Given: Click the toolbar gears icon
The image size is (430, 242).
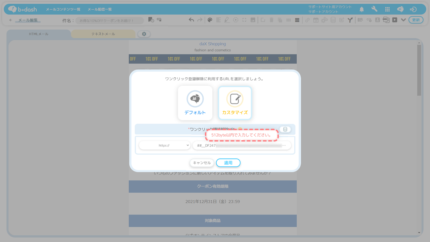Looking at the screenshot, I should 324,20.
